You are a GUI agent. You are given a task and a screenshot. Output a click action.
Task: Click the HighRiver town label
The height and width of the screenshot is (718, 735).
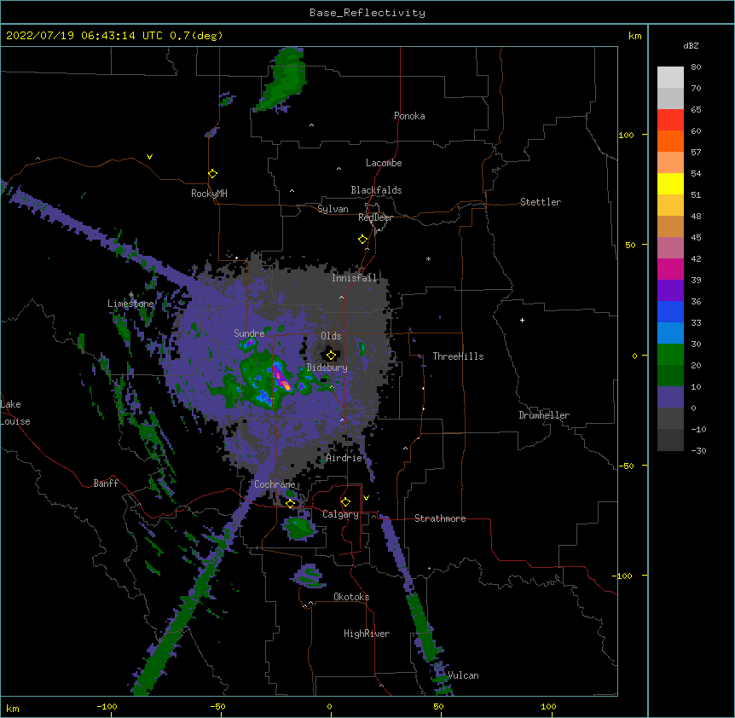(x=366, y=634)
